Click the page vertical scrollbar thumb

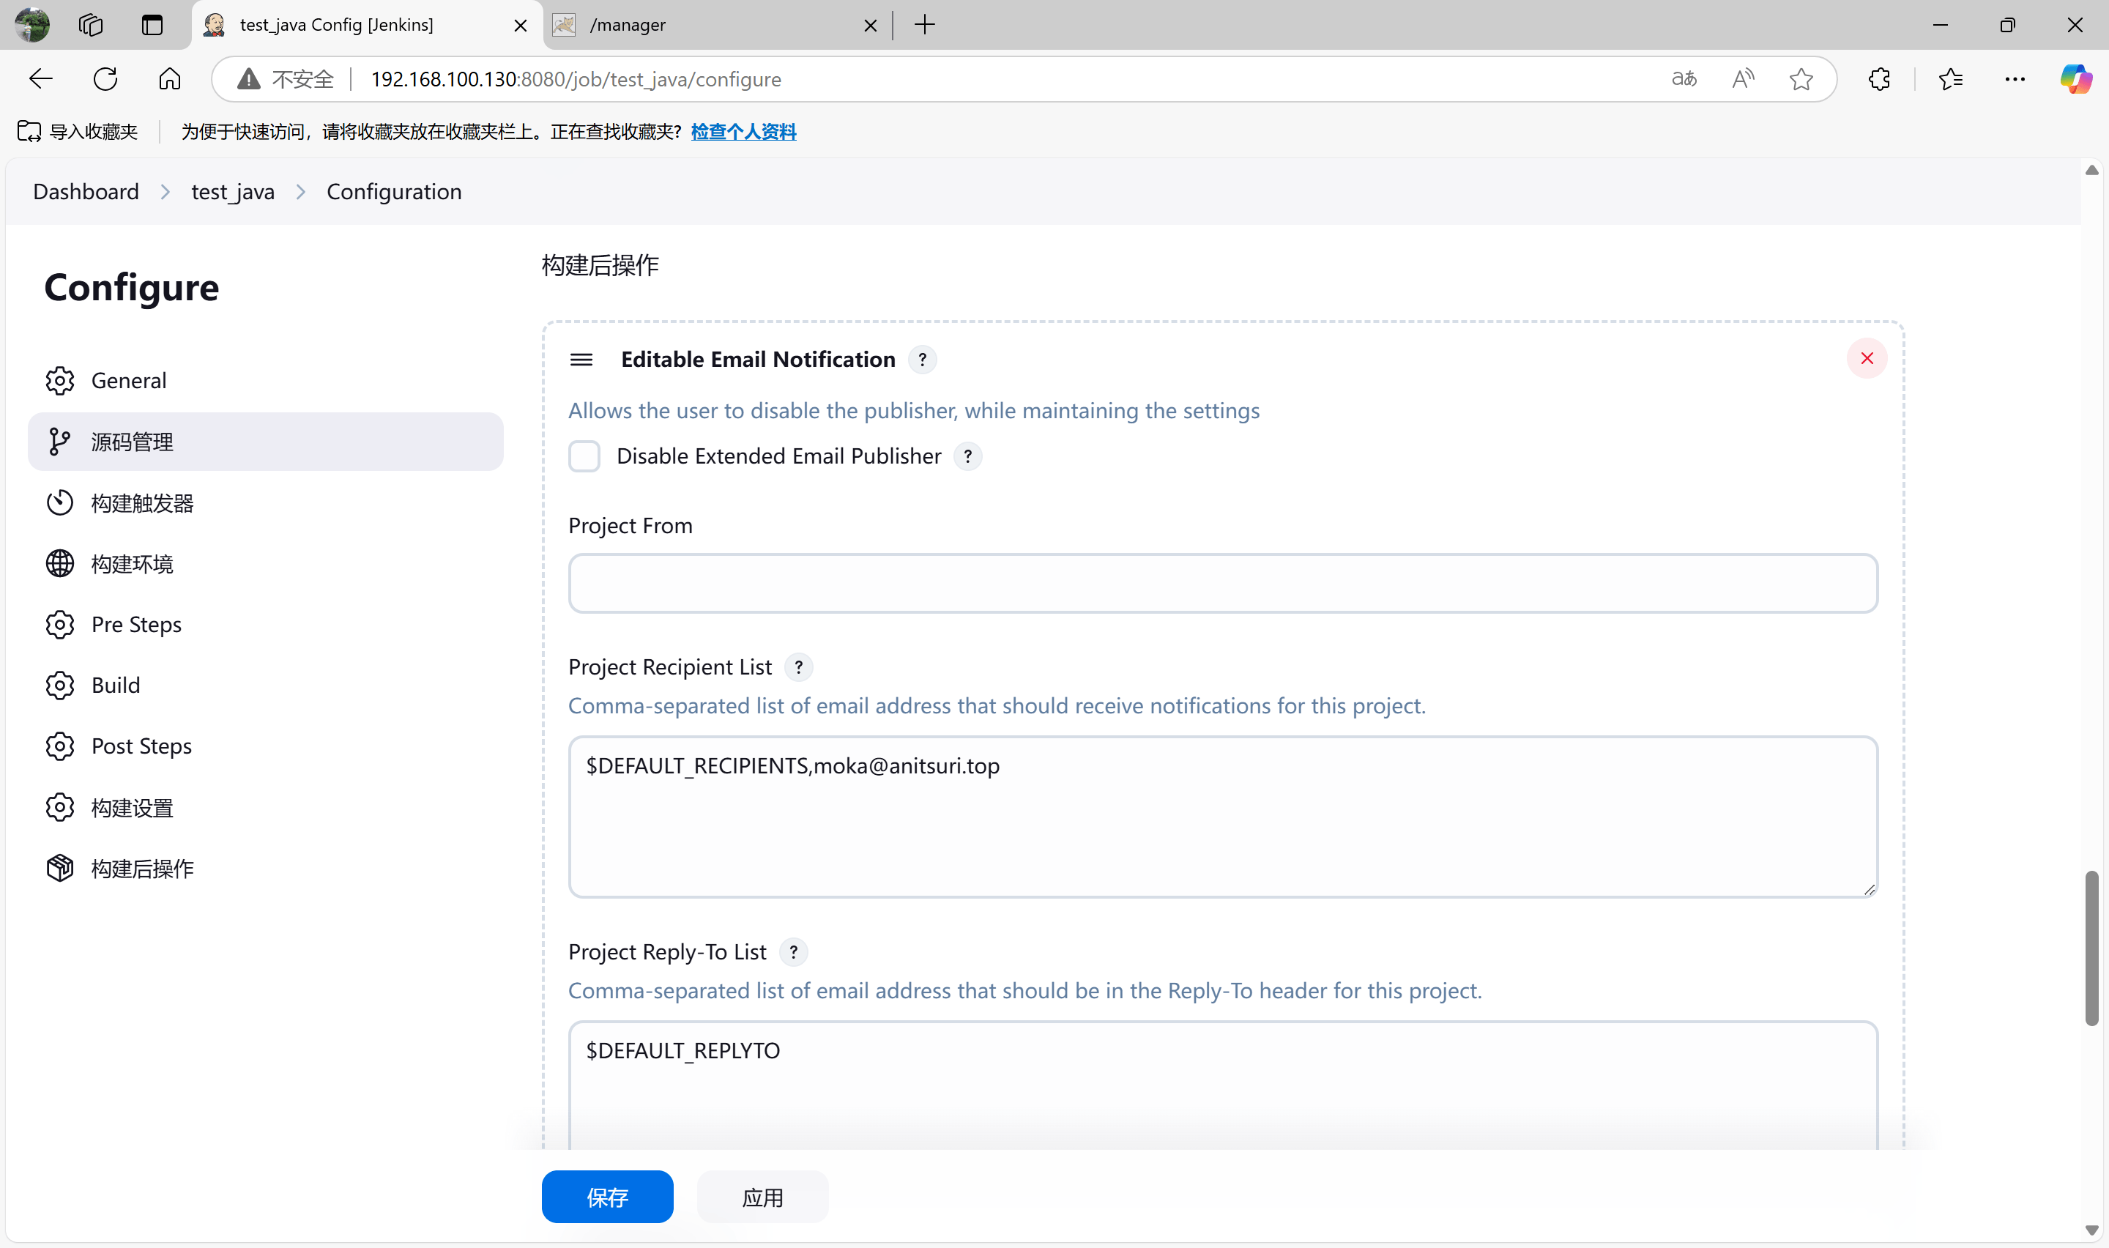click(2091, 948)
